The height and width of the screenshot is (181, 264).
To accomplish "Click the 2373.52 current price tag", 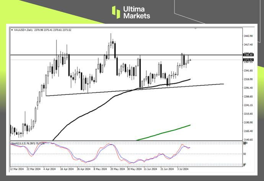I will pos(248,60).
